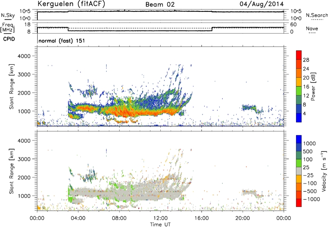
Task: Pick the bright blue top segment of the velocity colorbar
Action: [x=299, y=139]
